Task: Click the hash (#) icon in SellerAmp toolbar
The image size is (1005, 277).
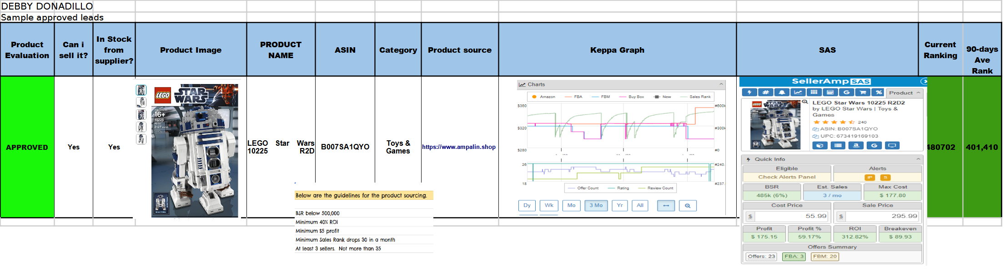Action: click(765, 93)
